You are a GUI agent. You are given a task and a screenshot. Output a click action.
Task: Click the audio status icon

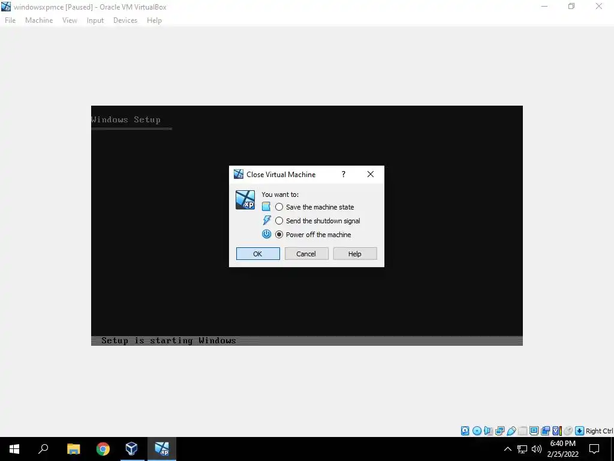488,431
